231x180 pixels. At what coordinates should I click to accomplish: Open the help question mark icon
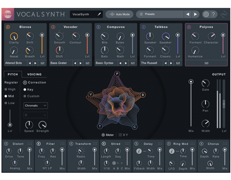click(x=213, y=14)
